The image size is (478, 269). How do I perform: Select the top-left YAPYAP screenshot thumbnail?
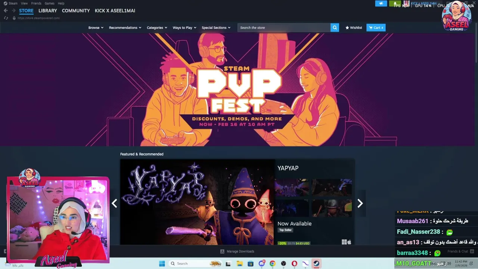(292, 187)
